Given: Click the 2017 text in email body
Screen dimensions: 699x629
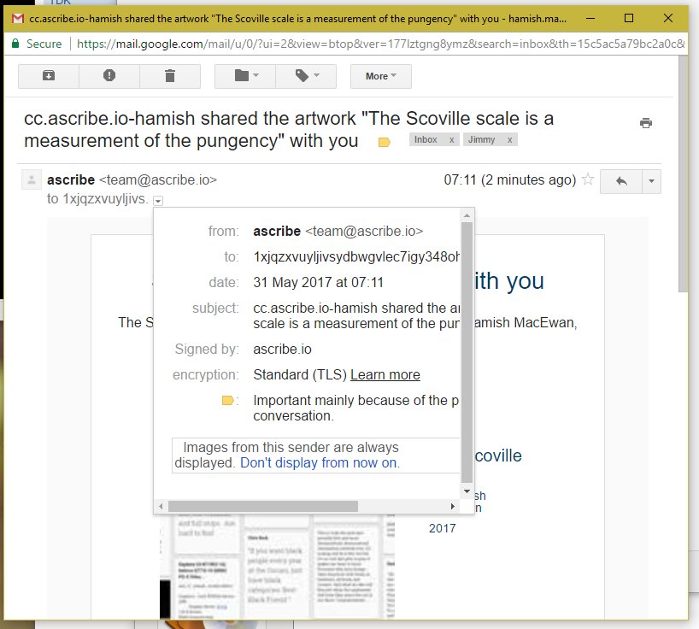Looking at the screenshot, I should (x=443, y=528).
